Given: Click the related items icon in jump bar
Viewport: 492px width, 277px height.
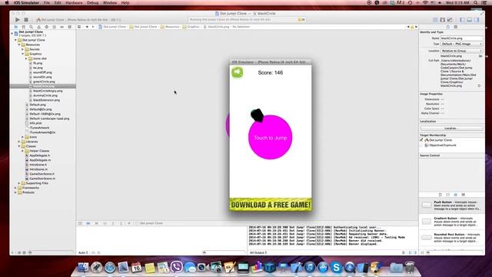Looking at the screenshot, I should pyautogui.click(x=79, y=27).
